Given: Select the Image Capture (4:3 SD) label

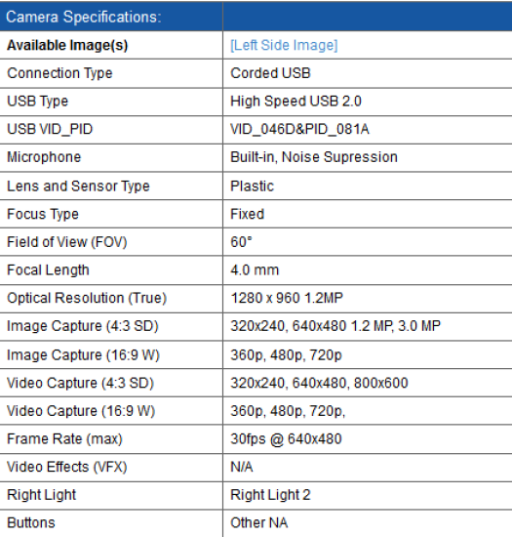Looking at the screenshot, I should 83,326.
